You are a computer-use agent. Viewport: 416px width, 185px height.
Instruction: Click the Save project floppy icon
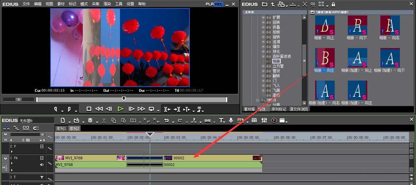(90, 121)
